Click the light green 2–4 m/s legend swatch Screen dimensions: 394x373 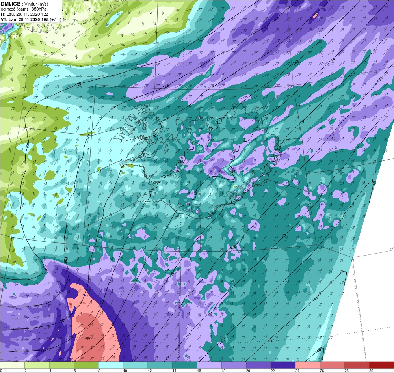[x=37, y=365]
